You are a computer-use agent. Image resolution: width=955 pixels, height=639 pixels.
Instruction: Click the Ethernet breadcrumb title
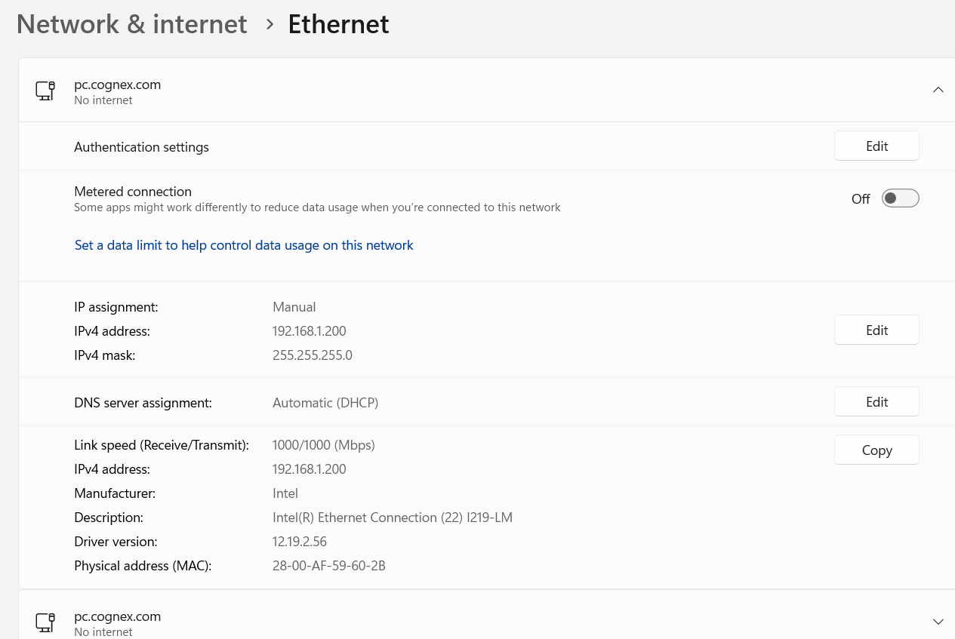pos(338,24)
